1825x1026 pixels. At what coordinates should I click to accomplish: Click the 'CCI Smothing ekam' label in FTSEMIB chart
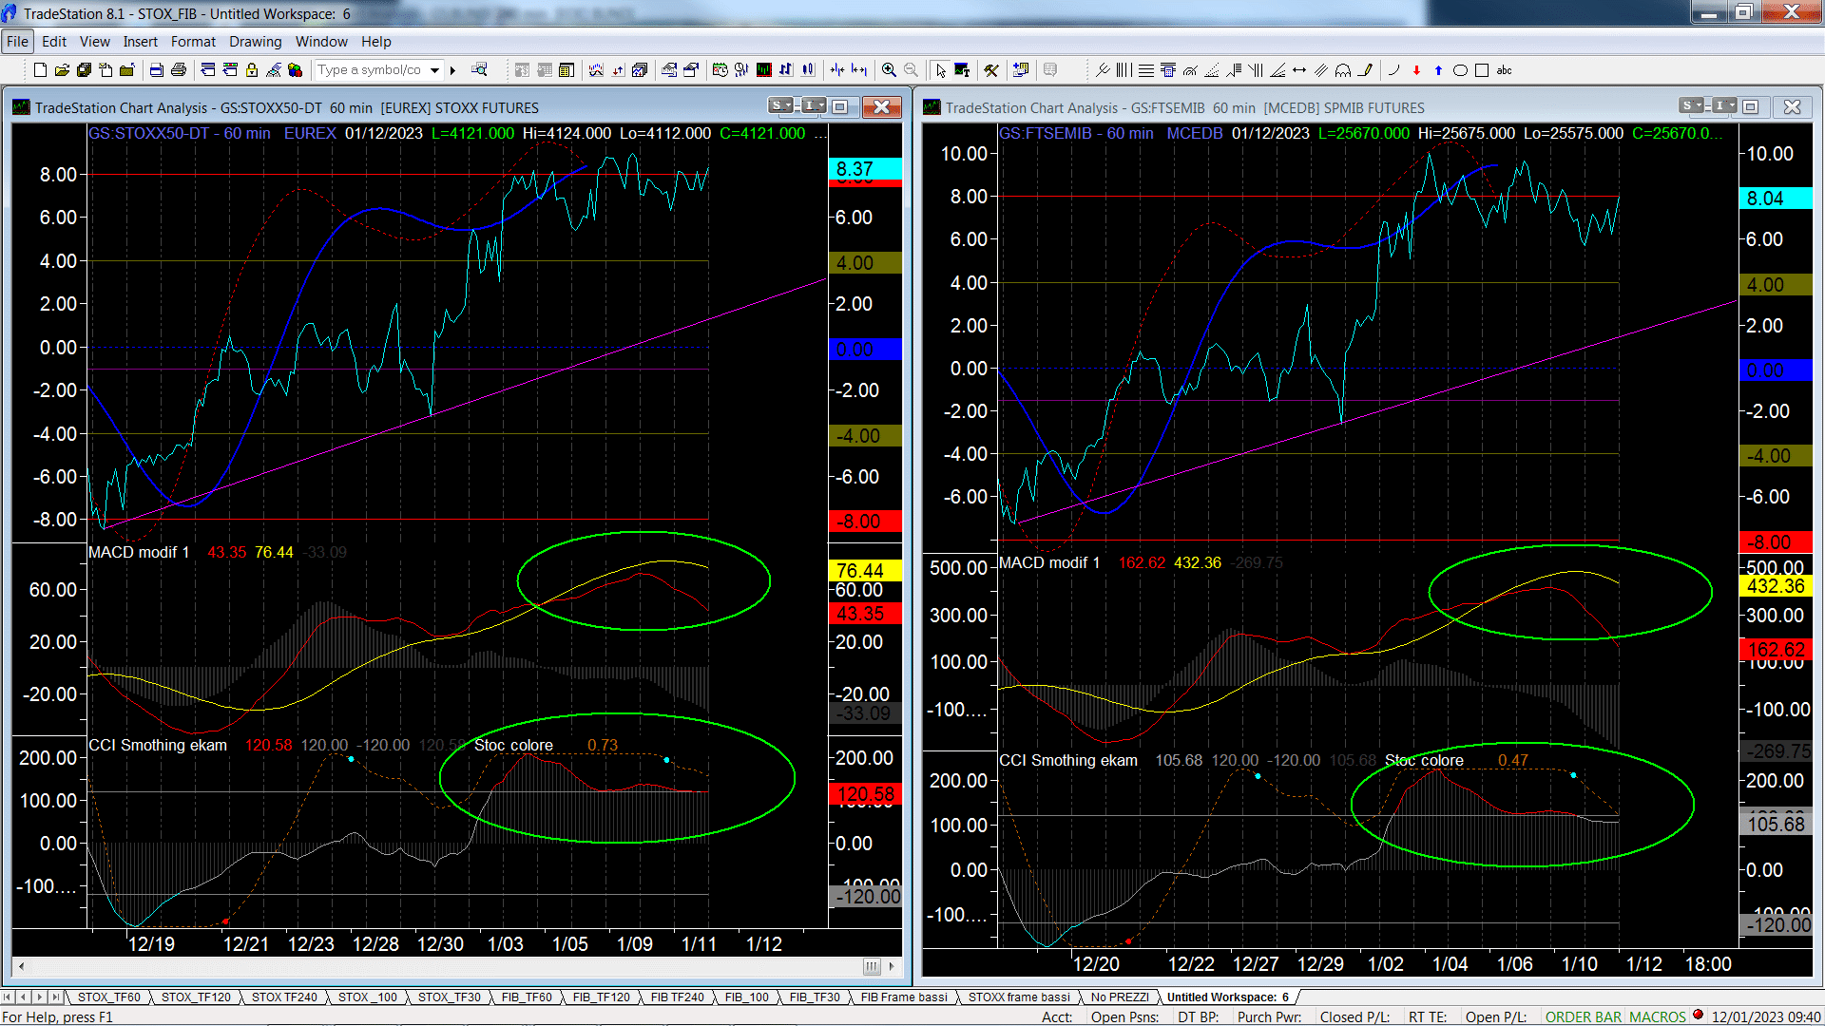tap(1068, 761)
